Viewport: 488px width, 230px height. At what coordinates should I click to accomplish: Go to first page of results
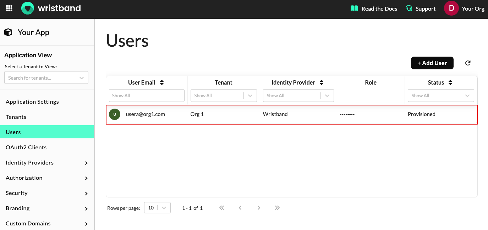click(x=222, y=208)
